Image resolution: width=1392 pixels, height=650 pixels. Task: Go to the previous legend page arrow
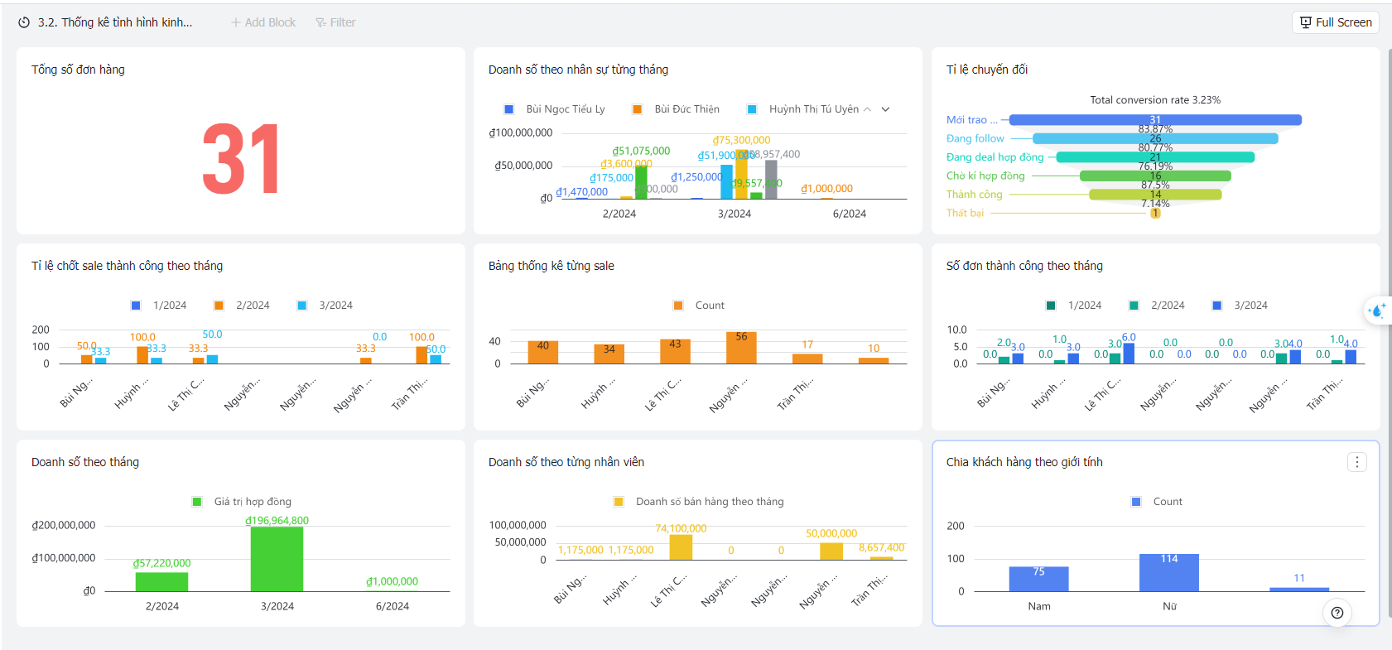867,109
